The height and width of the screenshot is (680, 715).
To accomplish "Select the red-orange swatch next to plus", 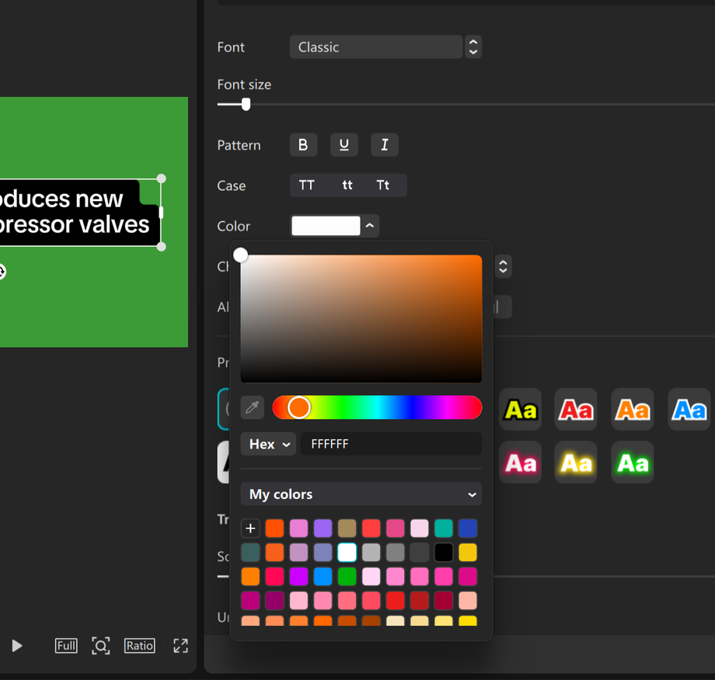I will (x=274, y=528).
